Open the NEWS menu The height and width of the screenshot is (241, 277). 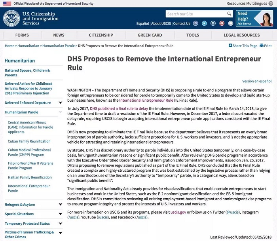click(59, 35)
